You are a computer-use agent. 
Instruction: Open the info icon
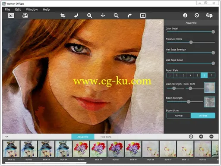coord(185,15)
